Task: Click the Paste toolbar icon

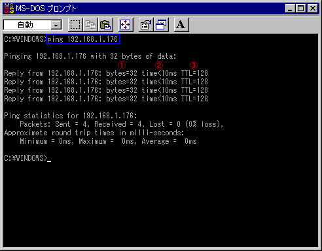Action: [105, 25]
